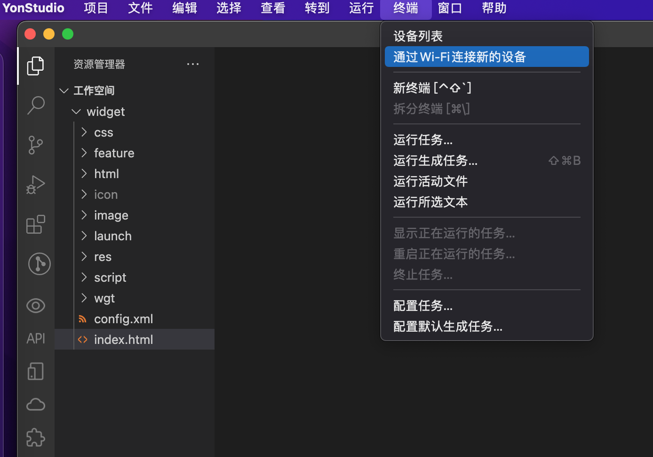This screenshot has height=457, width=653.
Task: Open the API panel icon
Action: (x=36, y=338)
